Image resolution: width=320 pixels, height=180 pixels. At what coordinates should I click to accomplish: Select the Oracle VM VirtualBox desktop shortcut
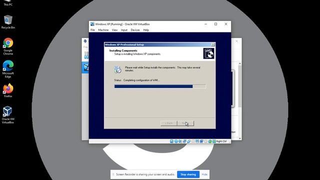pos(8,115)
